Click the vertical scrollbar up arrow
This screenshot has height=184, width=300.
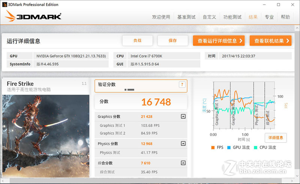(x=297, y=28)
